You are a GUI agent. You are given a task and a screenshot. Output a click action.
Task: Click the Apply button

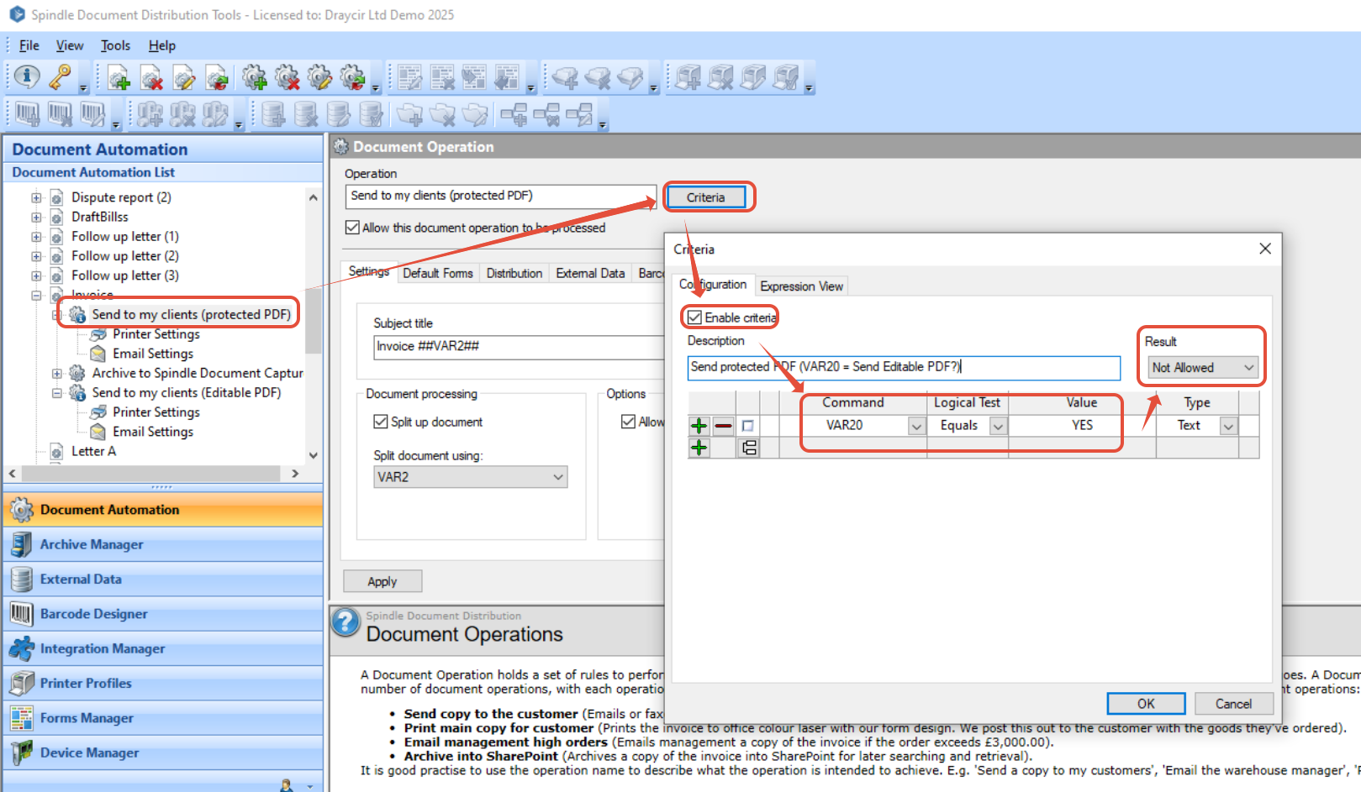[x=382, y=581]
